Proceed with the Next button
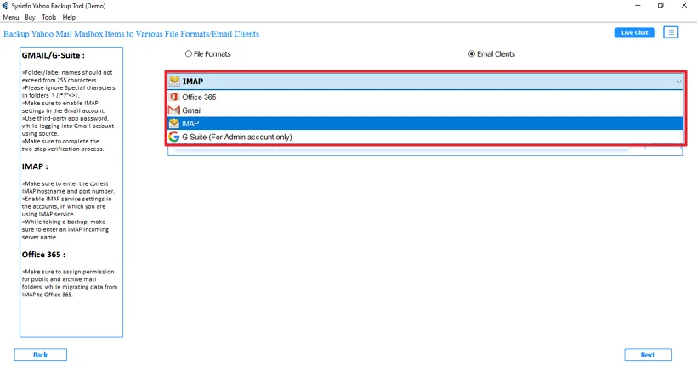The height and width of the screenshot is (371, 697). pos(648,355)
